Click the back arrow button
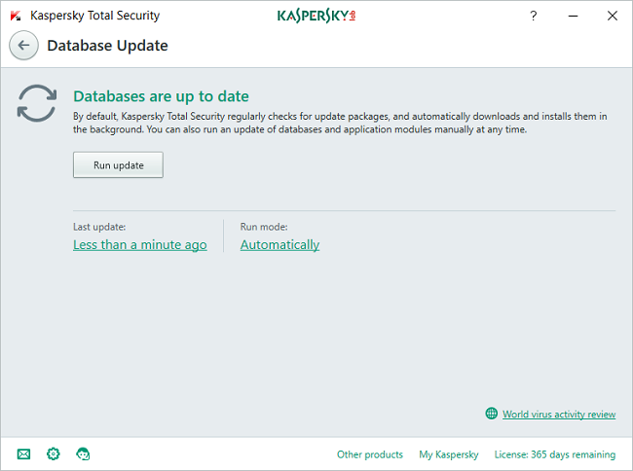This screenshot has height=471, width=633. (x=24, y=46)
